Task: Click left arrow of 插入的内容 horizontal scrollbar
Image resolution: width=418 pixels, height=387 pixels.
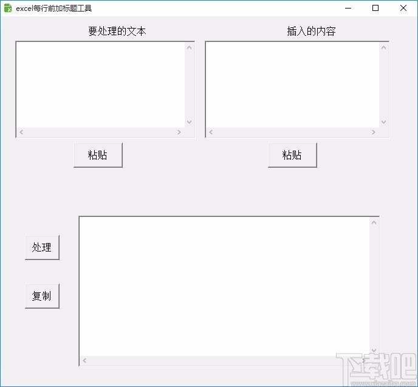Action: pos(211,132)
